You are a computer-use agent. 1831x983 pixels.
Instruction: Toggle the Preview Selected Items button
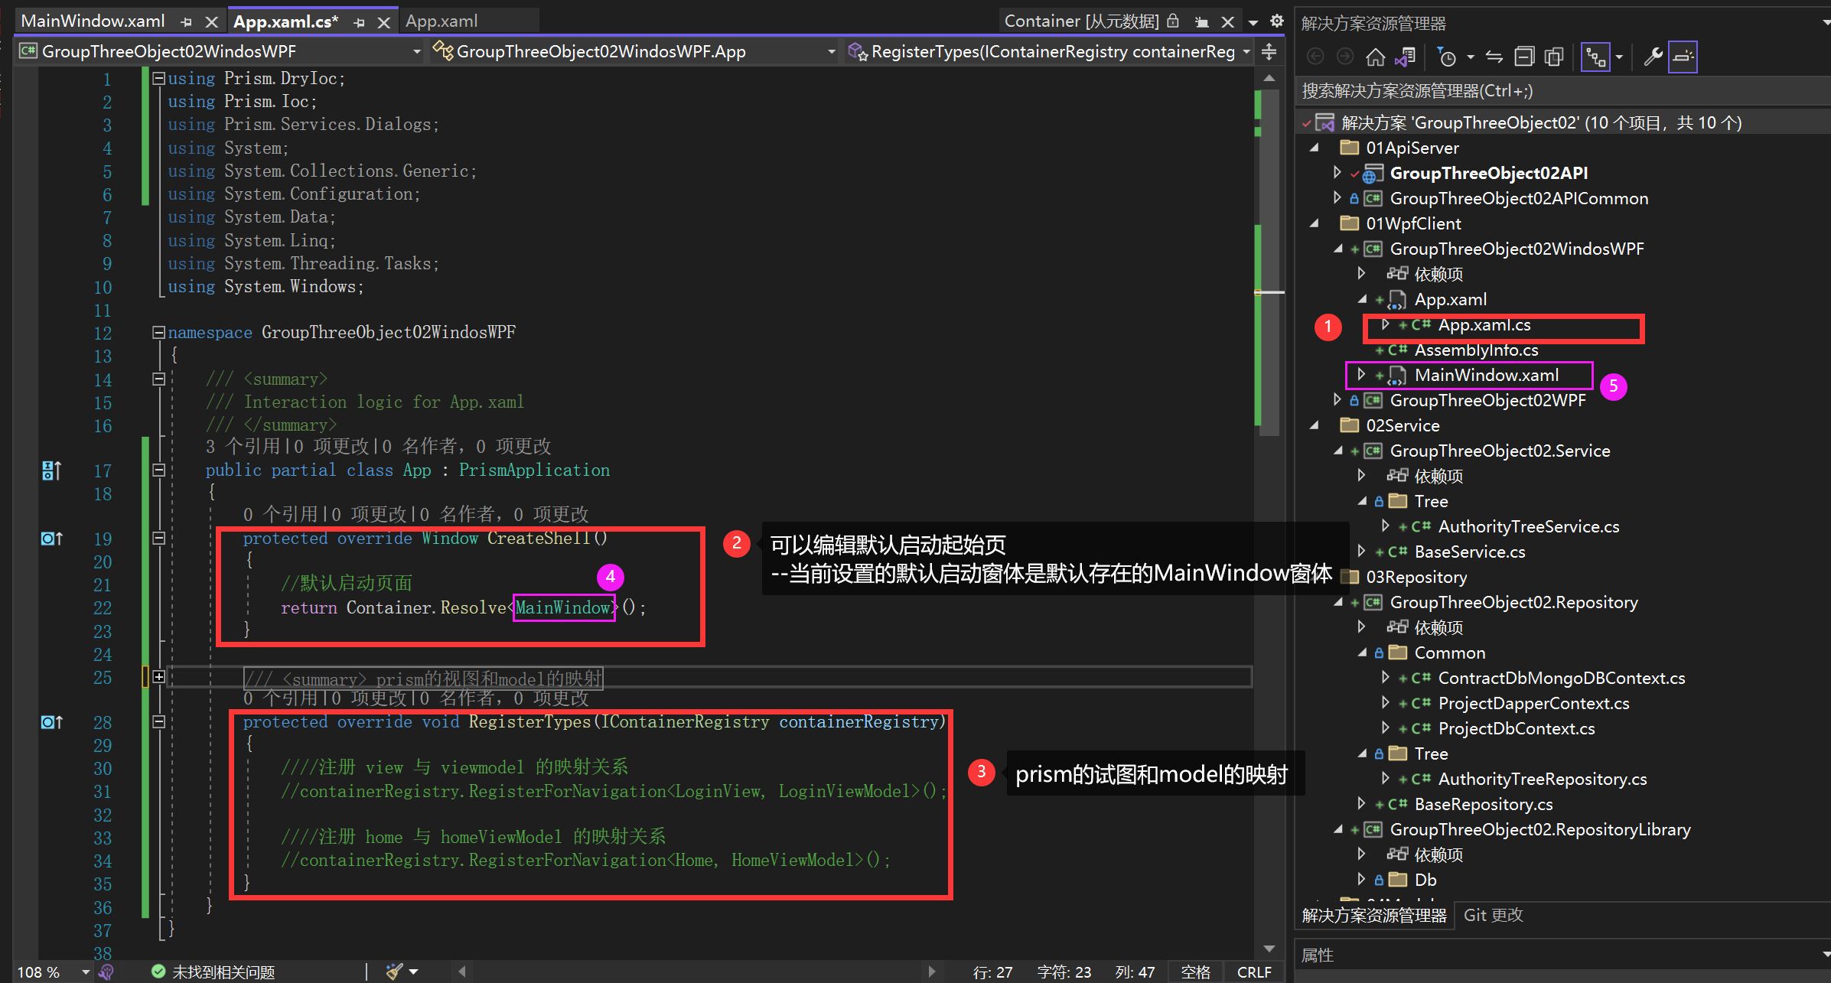click(x=1683, y=57)
